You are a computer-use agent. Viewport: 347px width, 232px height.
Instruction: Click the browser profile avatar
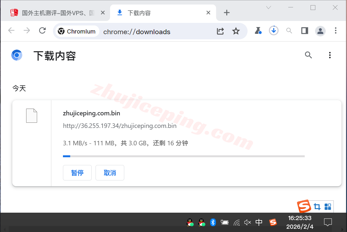320,31
